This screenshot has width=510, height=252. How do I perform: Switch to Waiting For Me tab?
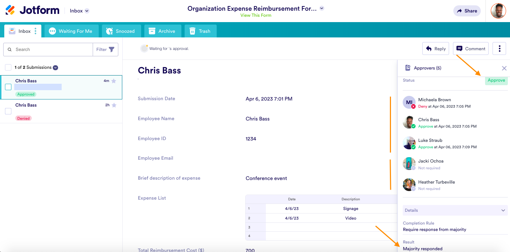pos(71,31)
